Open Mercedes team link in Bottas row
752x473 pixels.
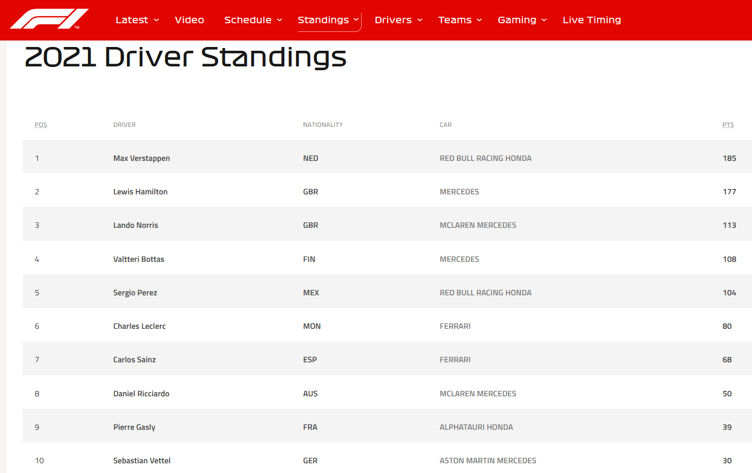tap(459, 259)
